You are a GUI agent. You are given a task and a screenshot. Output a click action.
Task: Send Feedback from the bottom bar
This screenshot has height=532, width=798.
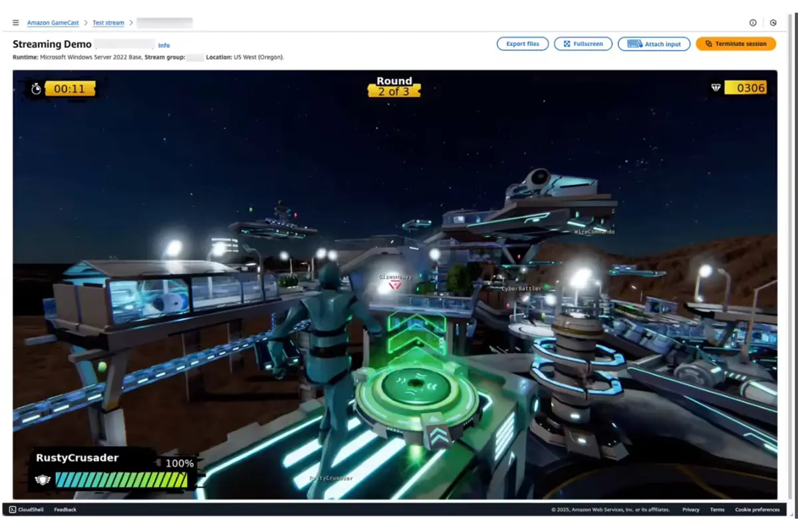pyautogui.click(x=65, y=509)
